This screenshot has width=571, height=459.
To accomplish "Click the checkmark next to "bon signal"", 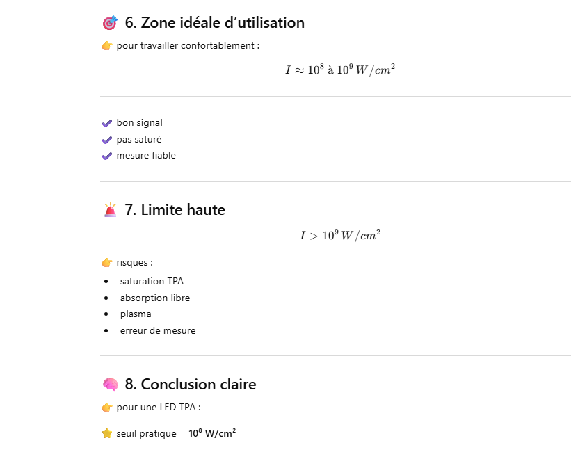I will pyautogui.click(x=107, y=123).
